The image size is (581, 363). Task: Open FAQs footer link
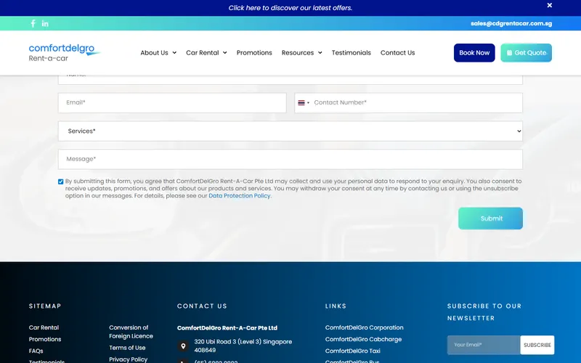click(x=36, y=351)
